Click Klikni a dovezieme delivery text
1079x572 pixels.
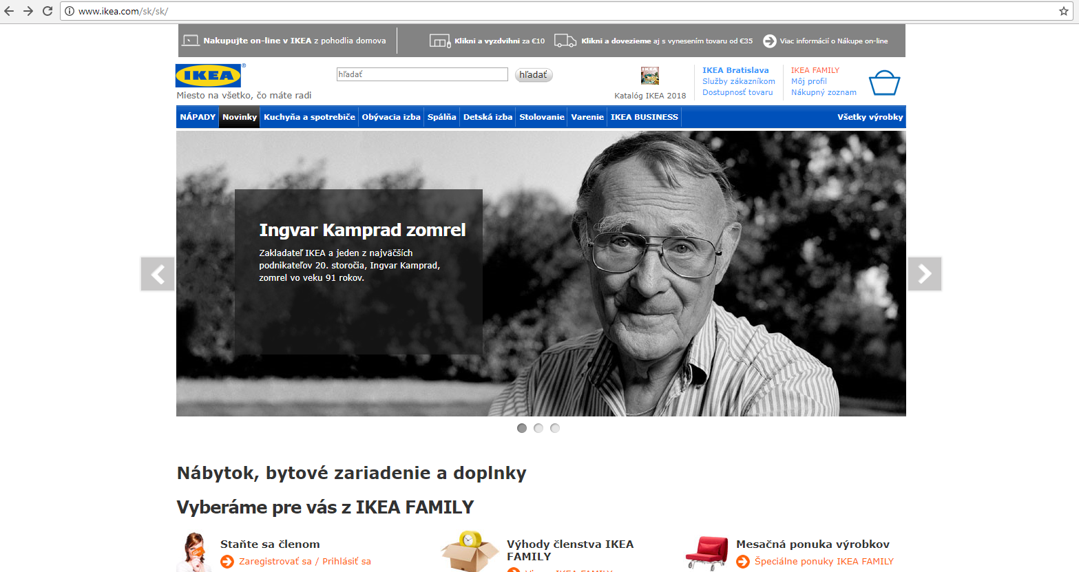pyautogui.click(x=667, y=41)
